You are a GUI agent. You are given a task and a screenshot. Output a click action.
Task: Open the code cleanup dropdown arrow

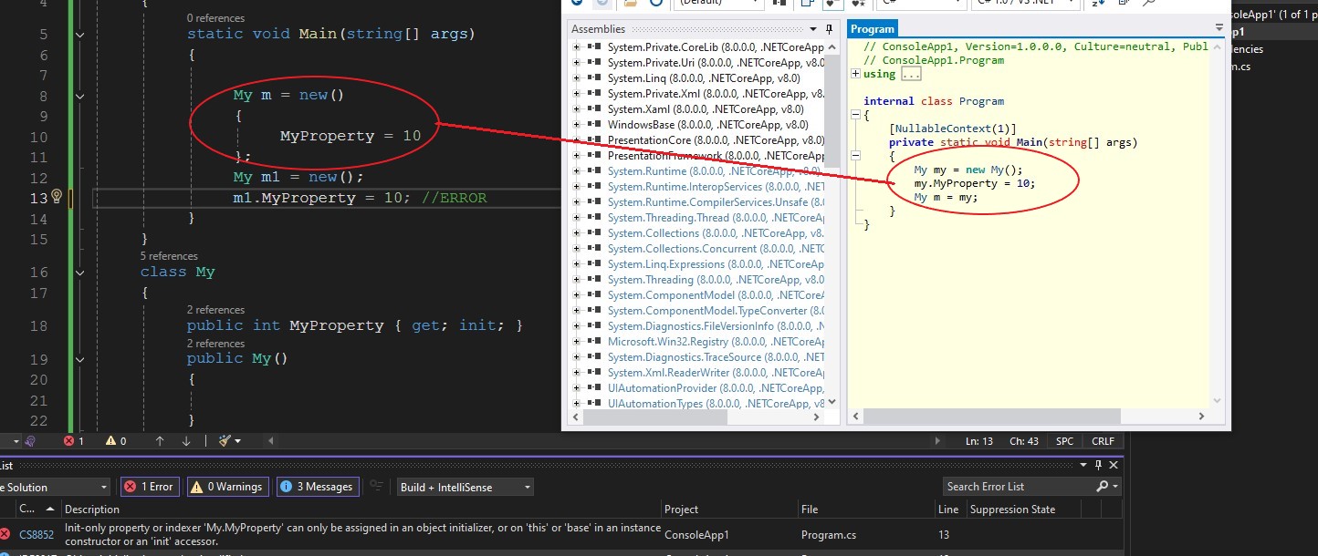[238, 440]
